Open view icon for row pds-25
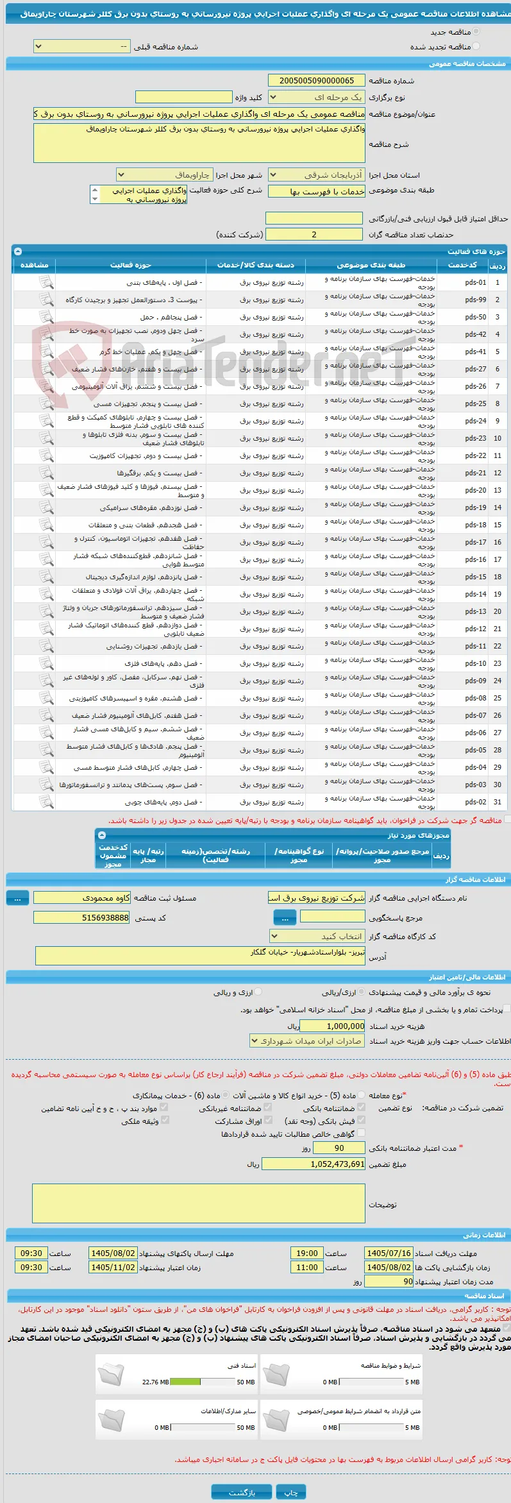This screenshot has height=1503, width=511. (46, 403)
